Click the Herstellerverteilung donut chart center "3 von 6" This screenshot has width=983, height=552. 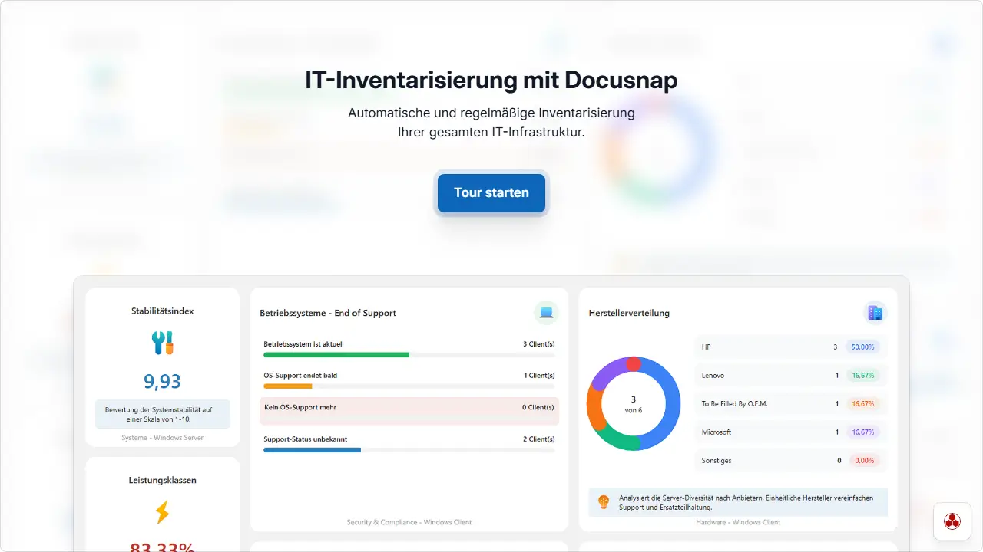click(x=634, y=404)
